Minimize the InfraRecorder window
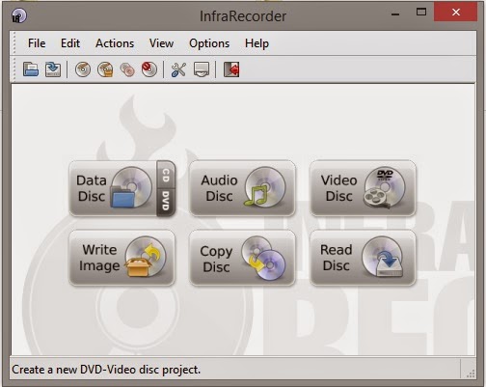486x387 pixels. [395, 14]
